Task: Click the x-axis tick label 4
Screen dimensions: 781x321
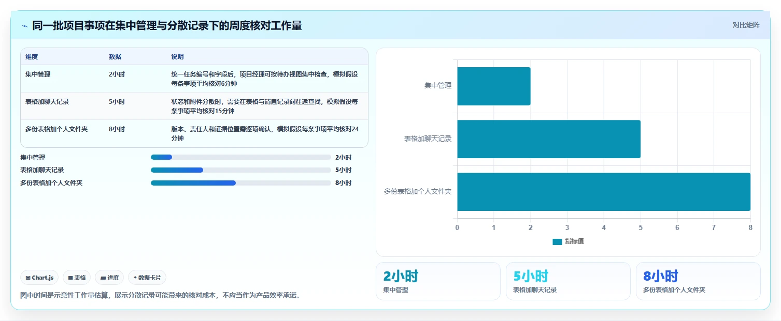Action: (x=604, y=227)
